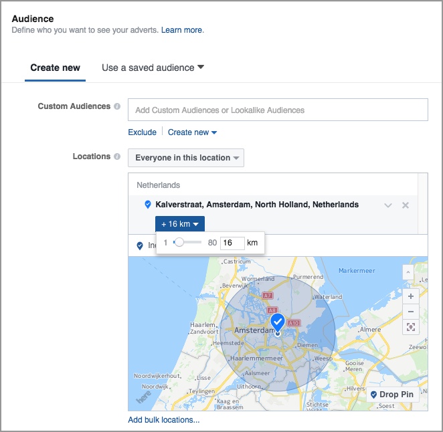Click Add bulk locations link
443x432 pixels.
164,420
